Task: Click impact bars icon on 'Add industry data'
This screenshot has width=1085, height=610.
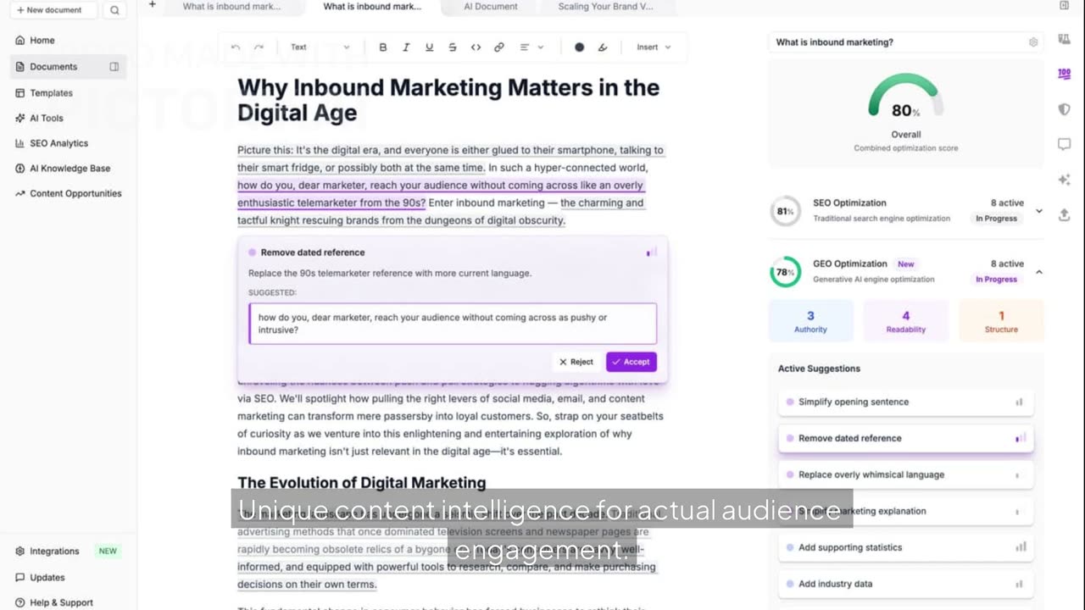Action: 1020,584
